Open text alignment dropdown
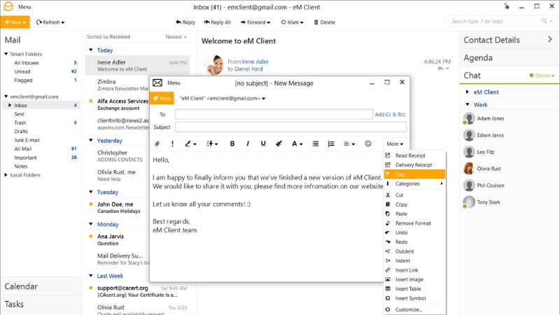 pos(349,143)
